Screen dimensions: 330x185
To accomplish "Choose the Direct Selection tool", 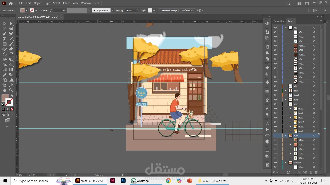I will (11, 23).
